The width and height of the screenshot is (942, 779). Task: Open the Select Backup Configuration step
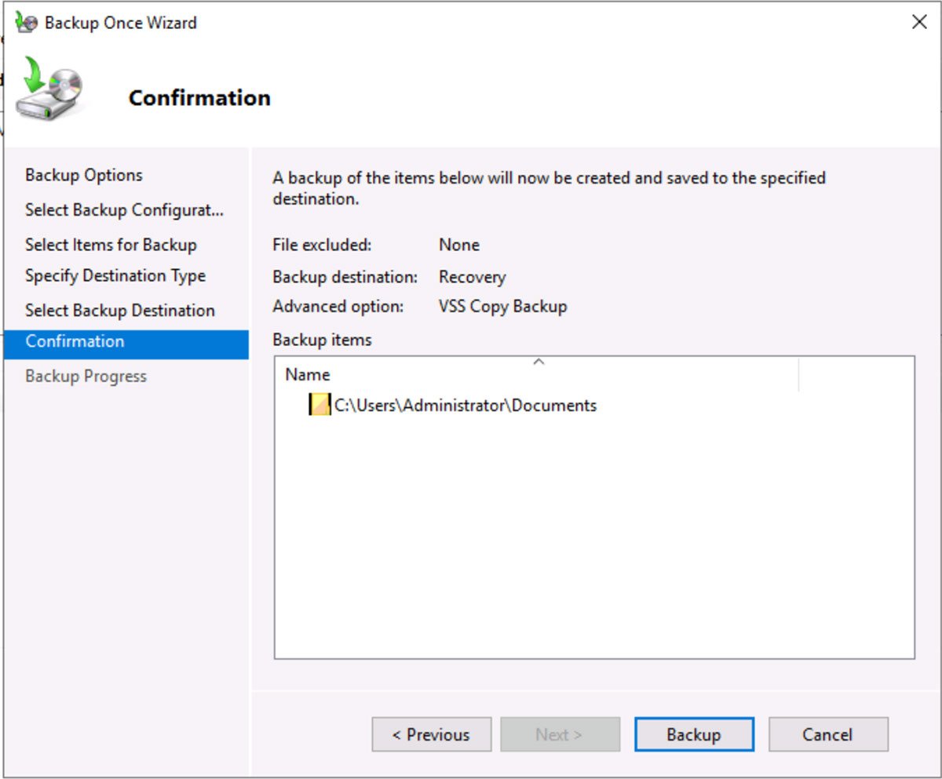point(123,210)
